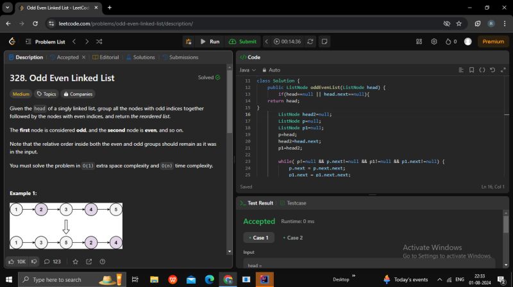The height and width of the screenshot is (287, 513).
Task: Show Case 2 result
Action: [293, 238]
